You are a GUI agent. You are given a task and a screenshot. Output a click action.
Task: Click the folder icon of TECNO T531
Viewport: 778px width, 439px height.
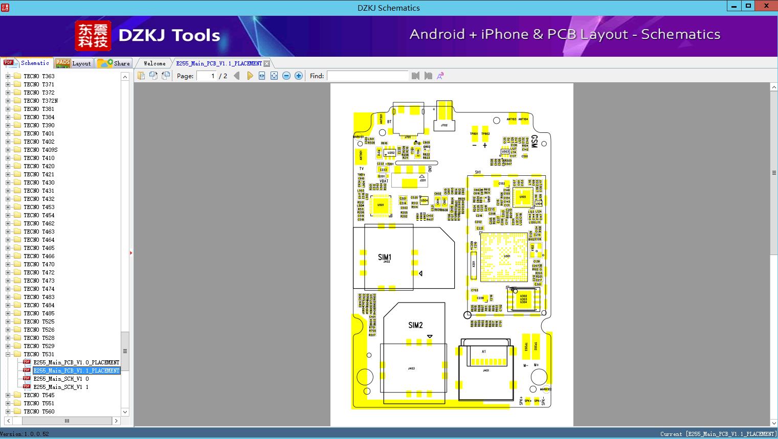click(x=17, y=354)
